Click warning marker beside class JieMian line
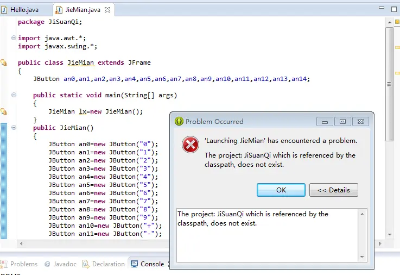This screenshot has width=400, height=275. [4, 62]
